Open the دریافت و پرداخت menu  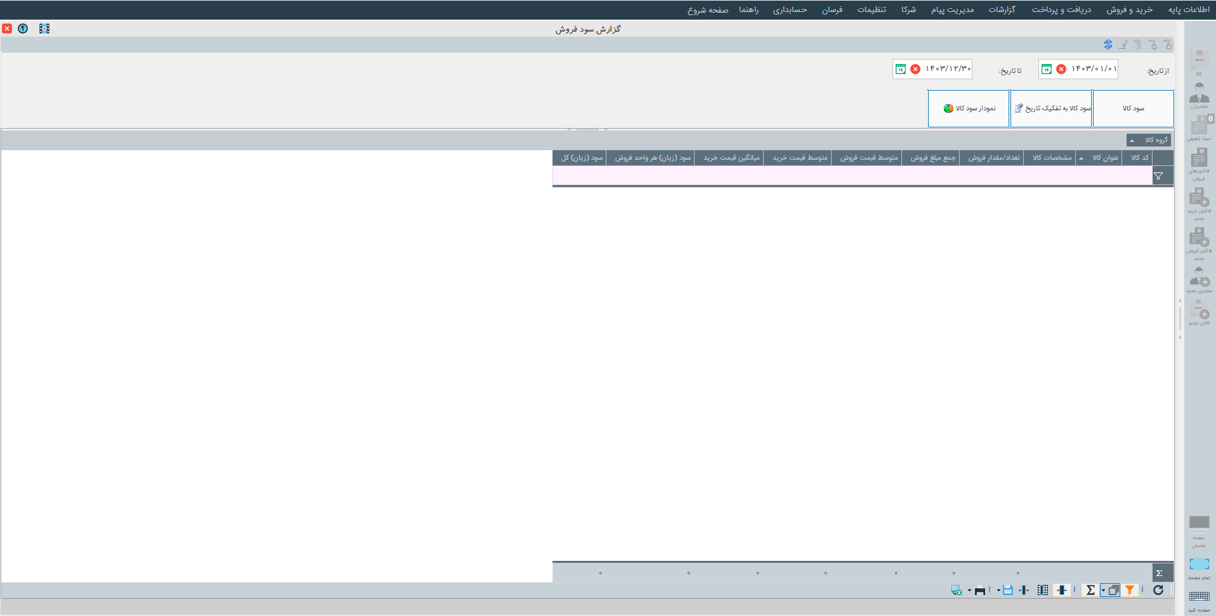click(x=1061, y=10)
